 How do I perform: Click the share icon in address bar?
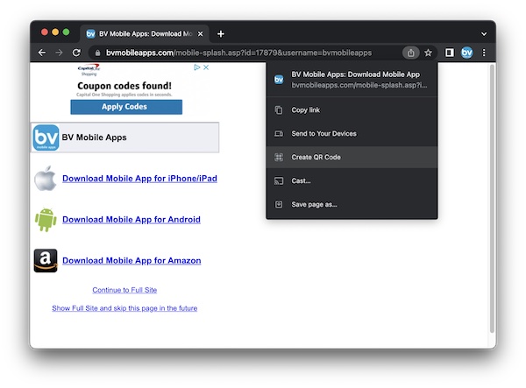(x=410, y=53)
